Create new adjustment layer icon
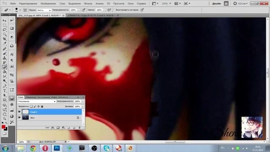Image resolution: width=270 pixels, height=152 pixels. pyautogui.click(x=63, y=128)
